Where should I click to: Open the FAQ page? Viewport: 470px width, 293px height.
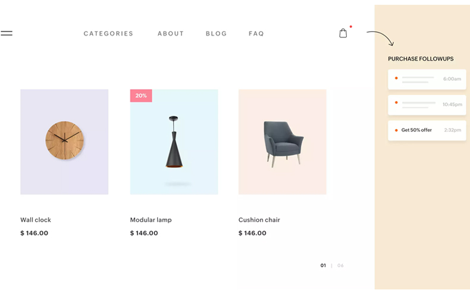tap(256, 33)
